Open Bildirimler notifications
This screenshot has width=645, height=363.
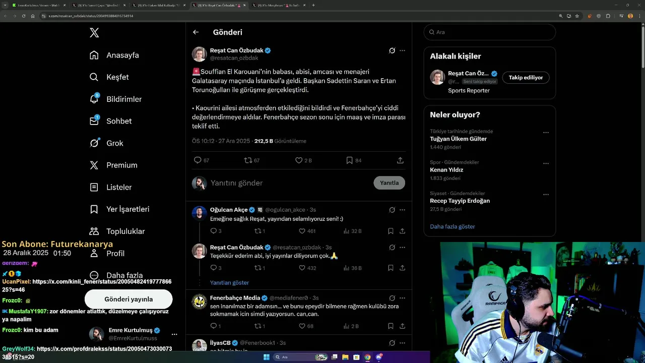(115, 99)
